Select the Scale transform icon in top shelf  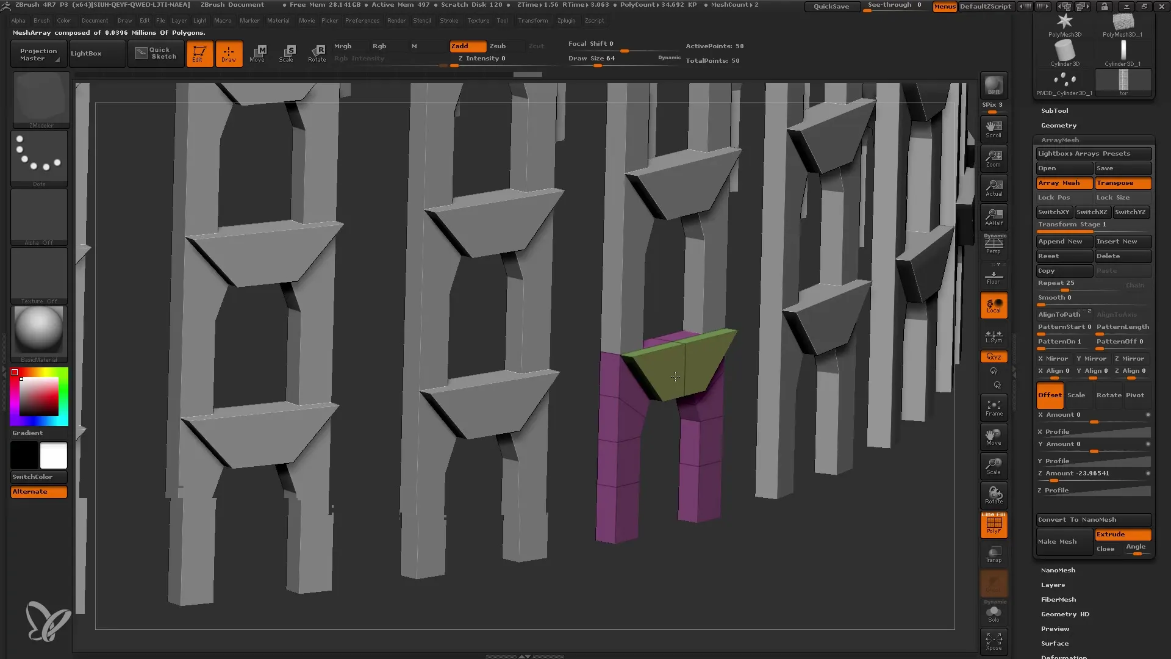pyautogui.click(x=287, y=54)
